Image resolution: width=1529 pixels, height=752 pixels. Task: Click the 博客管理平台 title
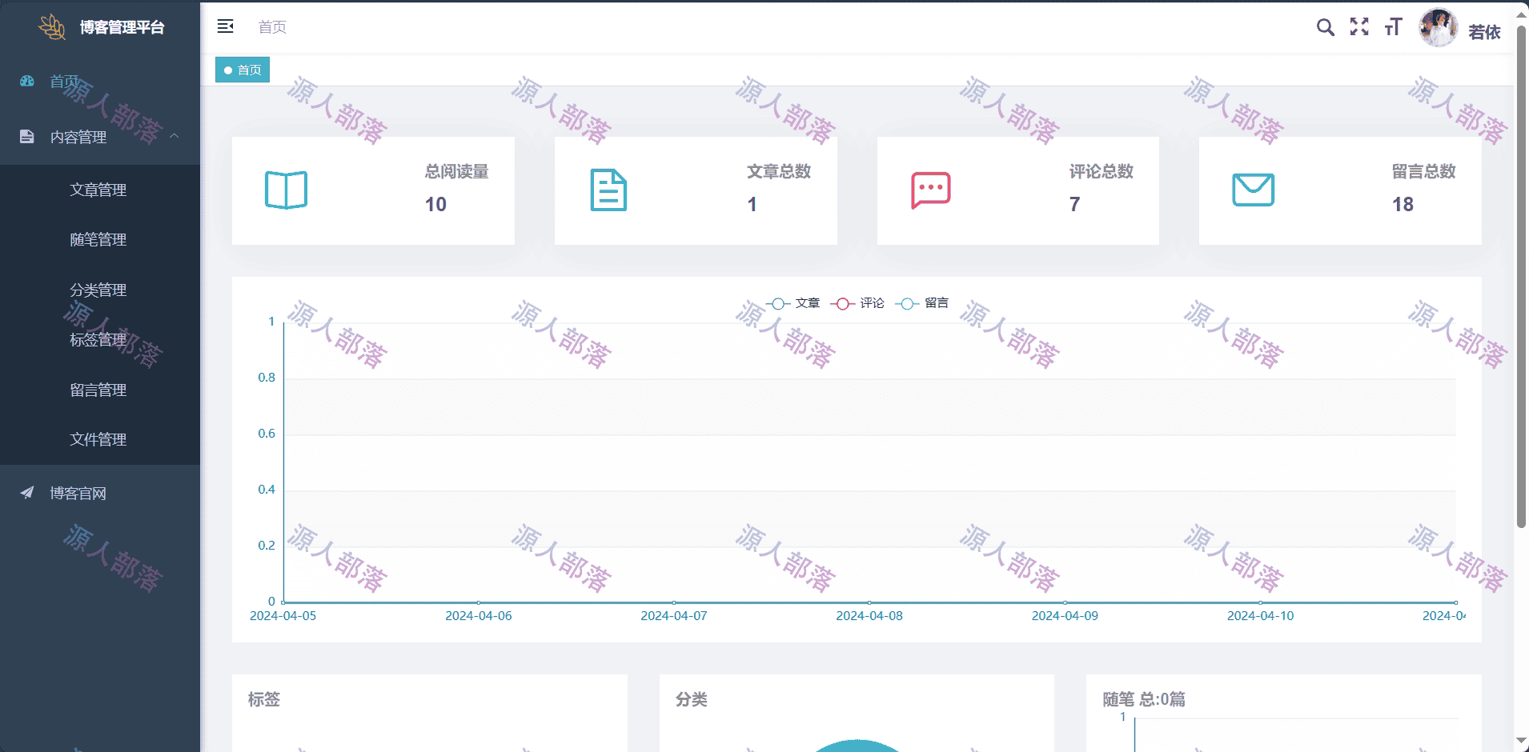point(122,27)
